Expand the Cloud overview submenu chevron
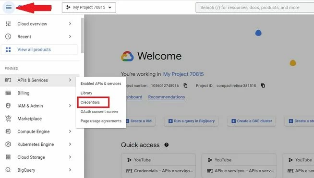 (70, 24)
